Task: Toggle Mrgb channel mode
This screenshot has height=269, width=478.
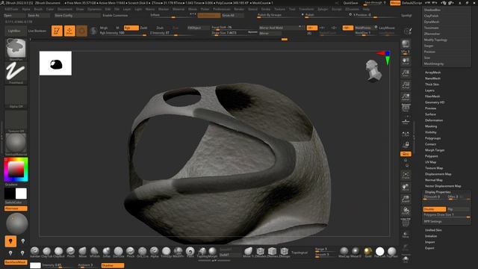Action: (104, 28)
